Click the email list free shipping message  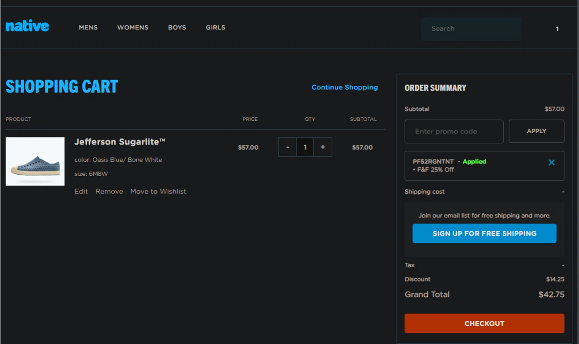(x=484, y=216)
